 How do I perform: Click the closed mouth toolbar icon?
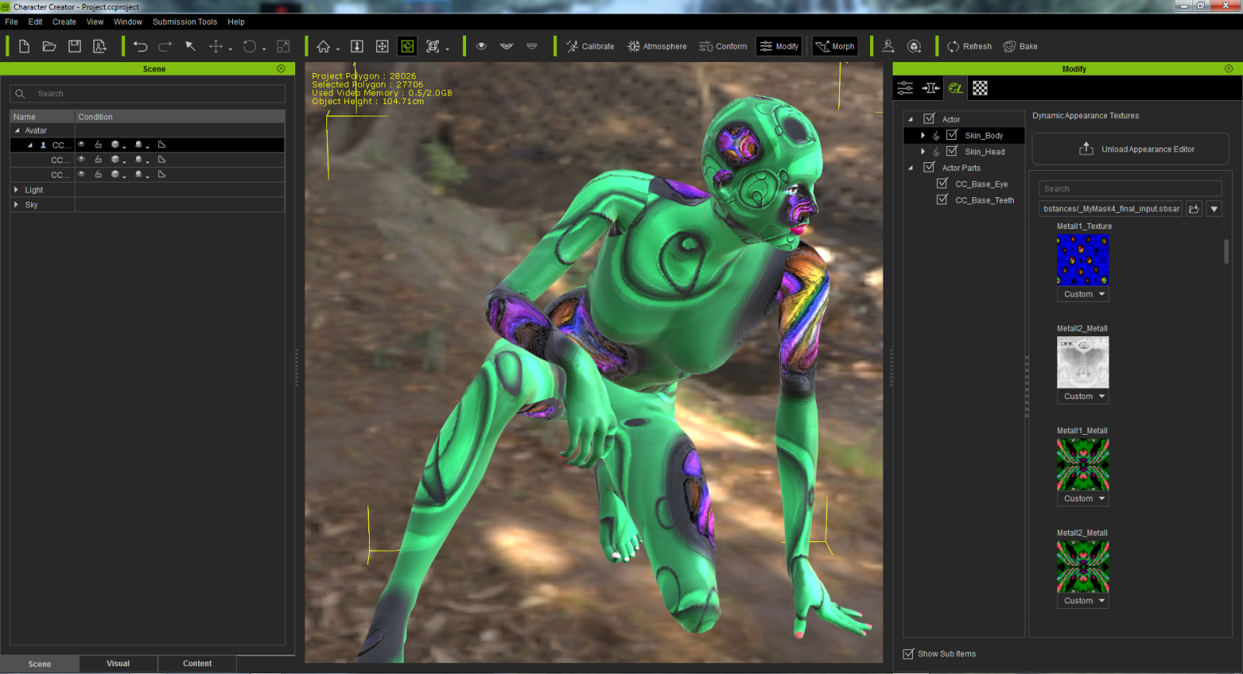pyautogui.click(x=532, y=47)
